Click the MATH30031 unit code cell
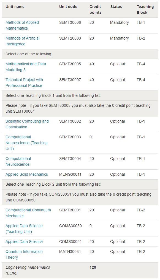This screenshot has height=280, width=160. point(70,252)
